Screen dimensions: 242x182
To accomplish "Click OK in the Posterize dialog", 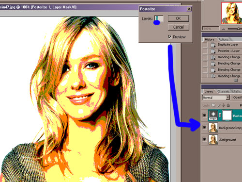I will coord(179,18).
